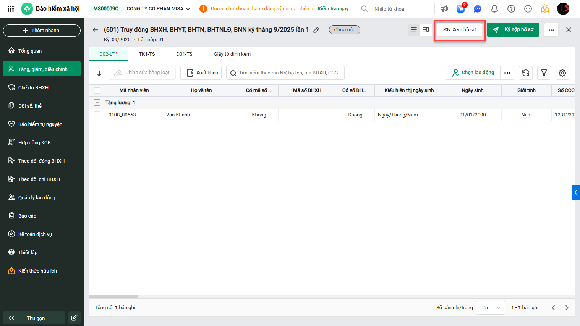Open the notifications bell icon
Screen dimensions: 580x326
tap(494, 9)
